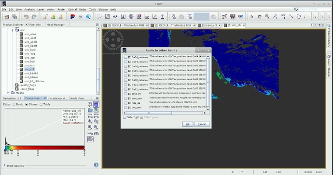Select the red slider marker labelled 25.0
Screen dimensions: 333x175
click(x=38, y=150)
